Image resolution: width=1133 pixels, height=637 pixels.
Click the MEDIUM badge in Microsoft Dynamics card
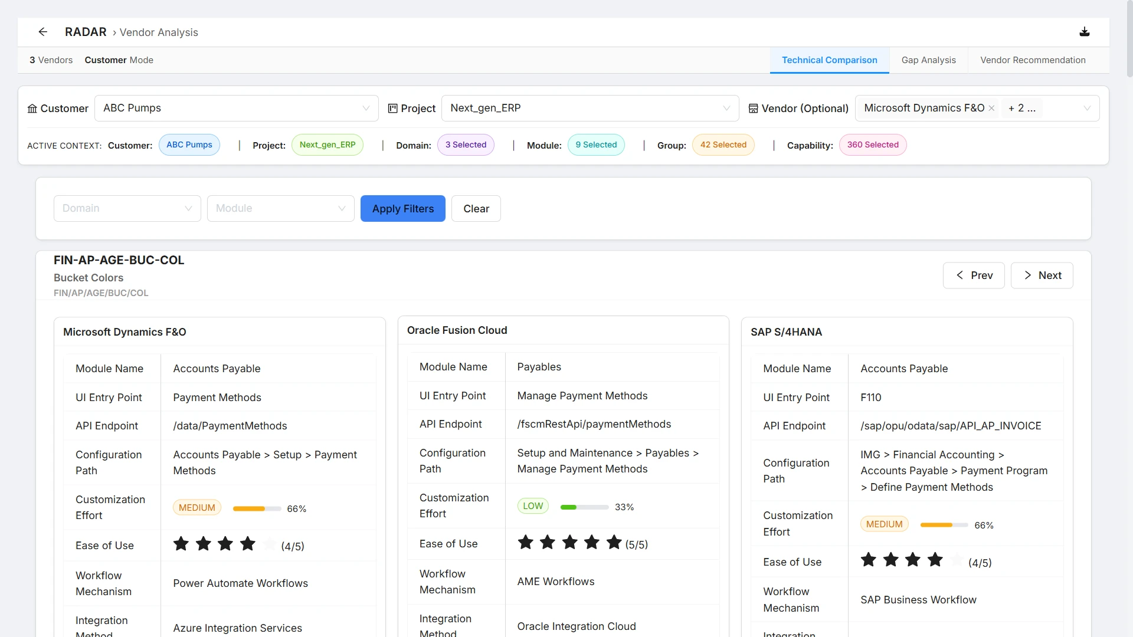click(197, 508)
